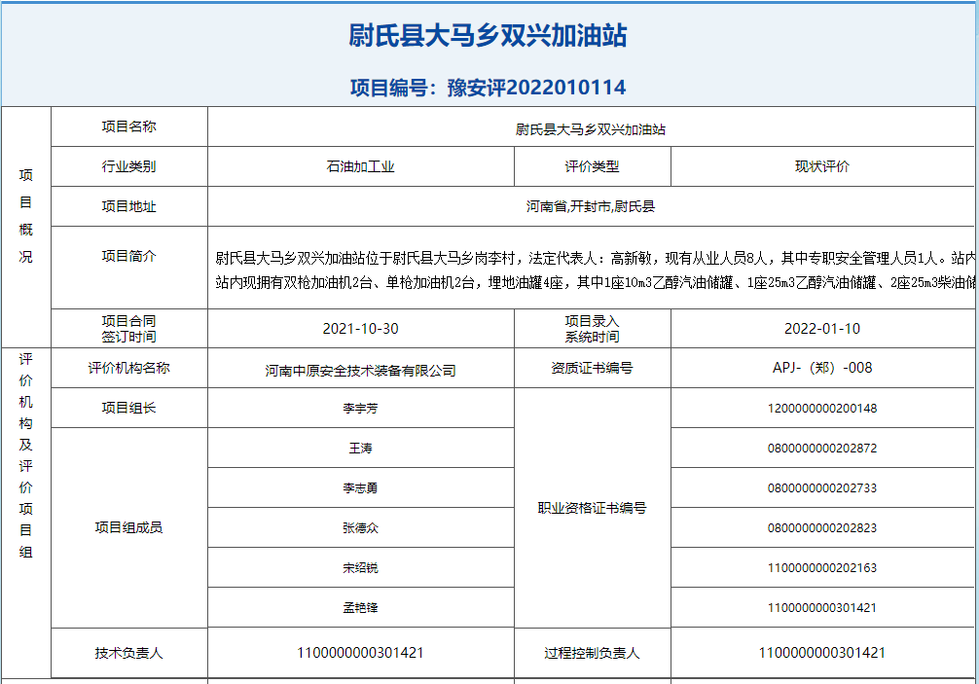Image resolution: width=979 pixels, height=684 pixels.
Task: Click the 资质证书编号 label cell
Action: (x=592, y=368)
